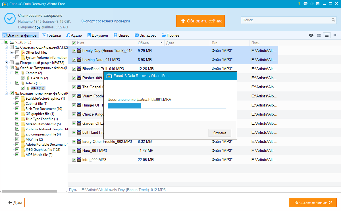This screenshot has width=341, height=211.
Task: Collapse Существующий раздел(FAT32) node
Action: click(x=7, y=47)
